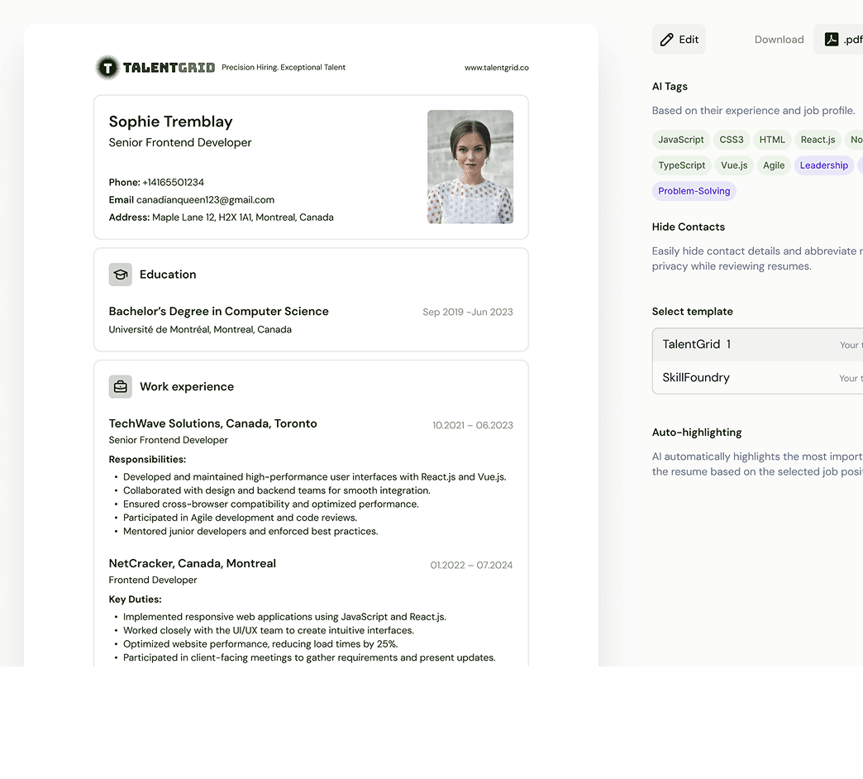This screenshot has height=779, width=863.
Task: Toggle the Leadership AI tag
Action: pos(823,165)
